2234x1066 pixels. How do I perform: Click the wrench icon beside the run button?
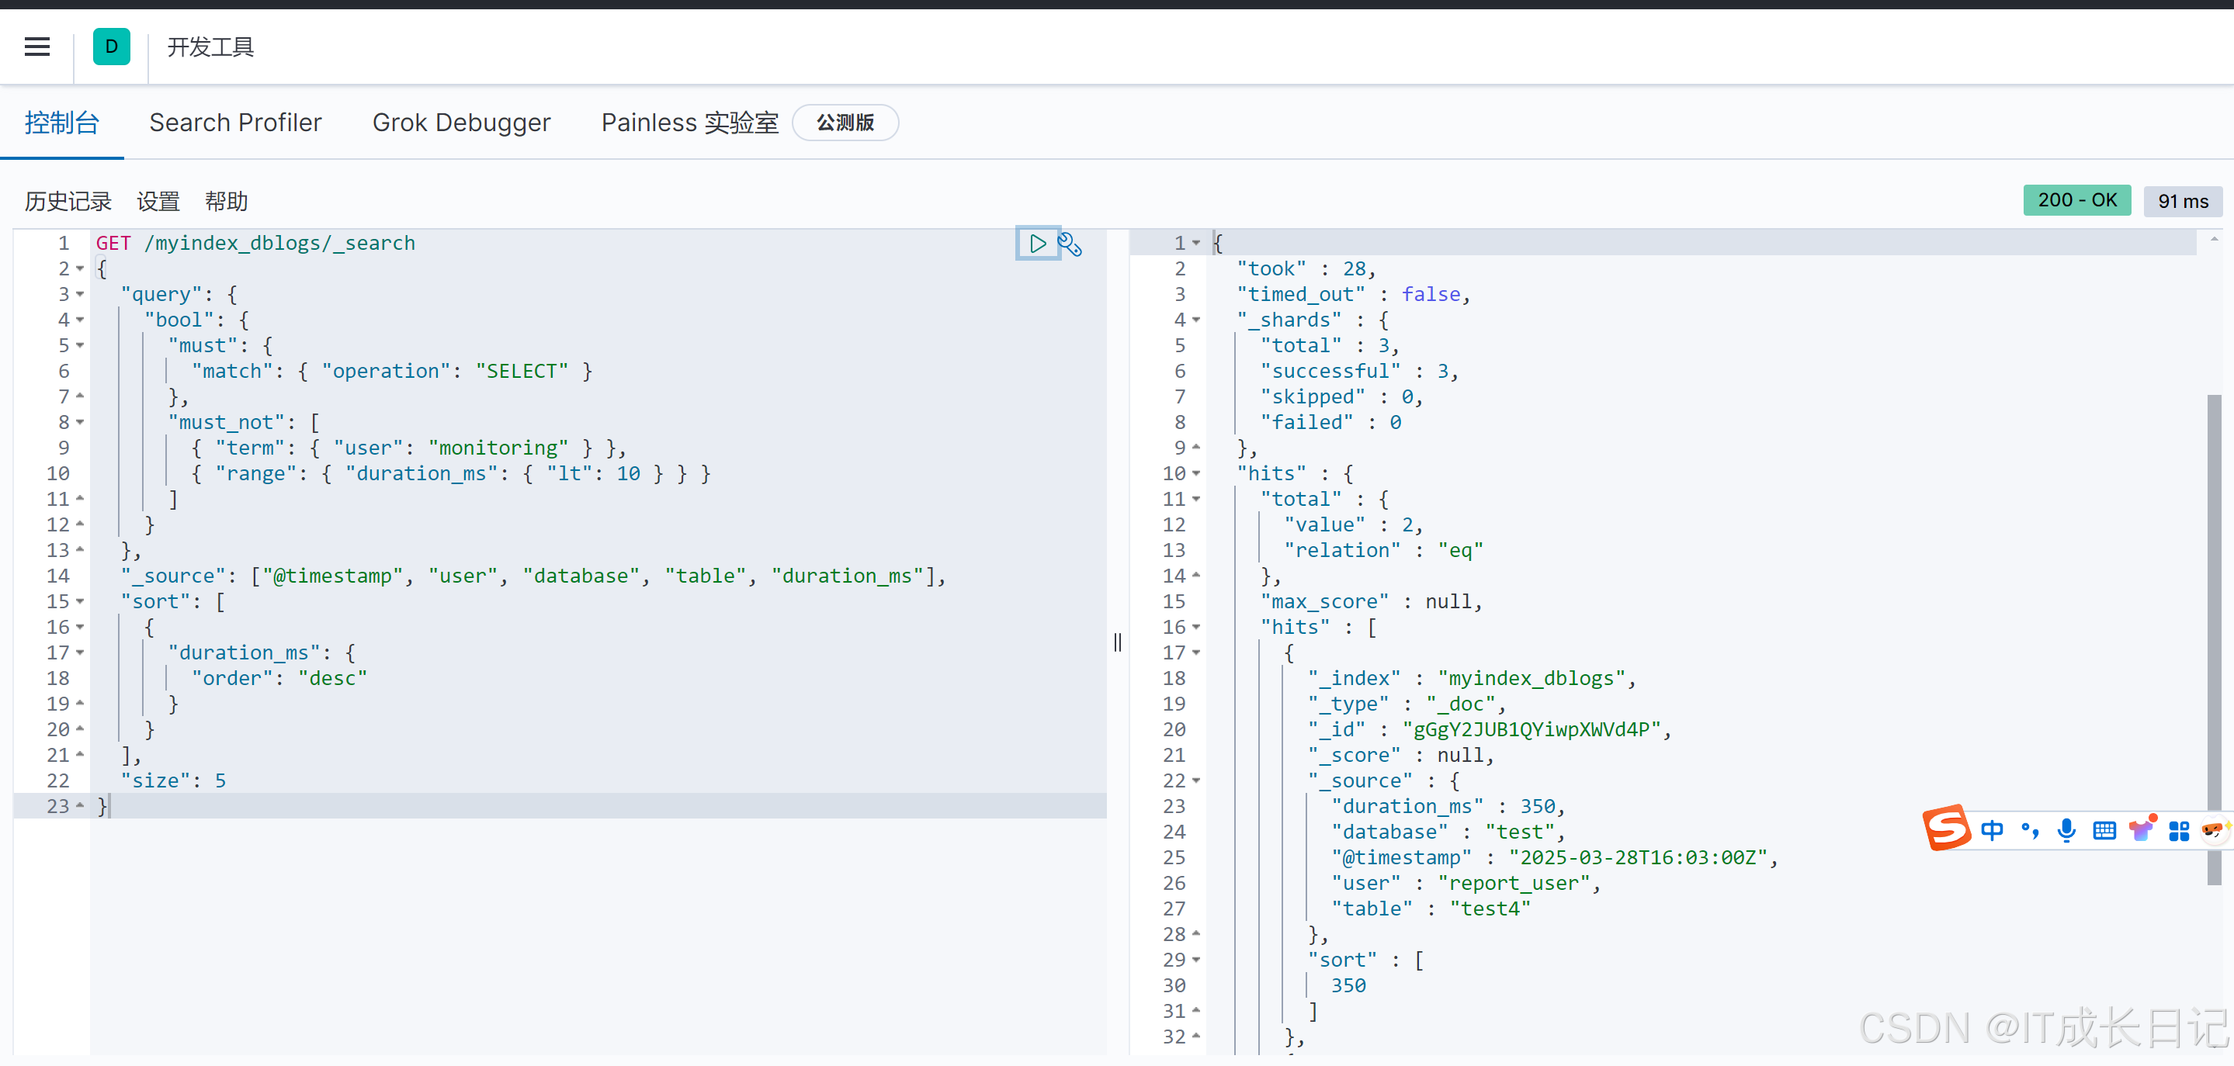[x=1070, y=244]
